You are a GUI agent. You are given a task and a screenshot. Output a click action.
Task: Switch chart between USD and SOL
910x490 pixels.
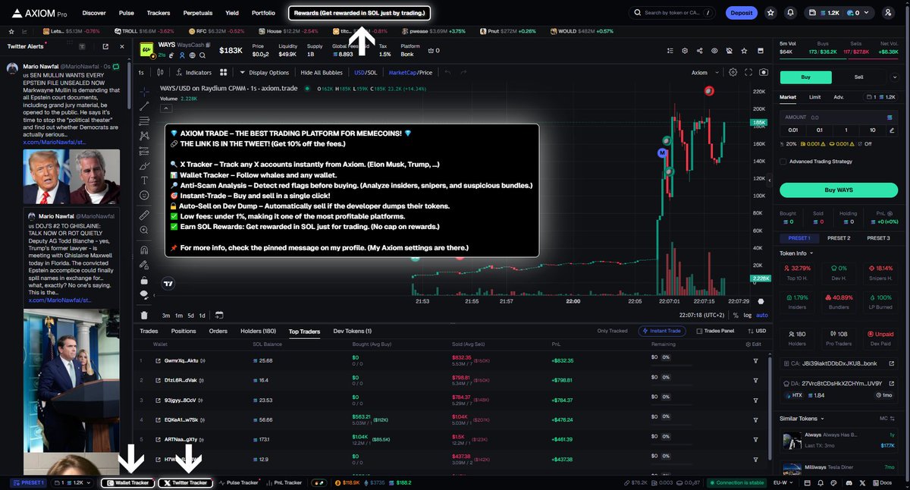tap(366, 73)
